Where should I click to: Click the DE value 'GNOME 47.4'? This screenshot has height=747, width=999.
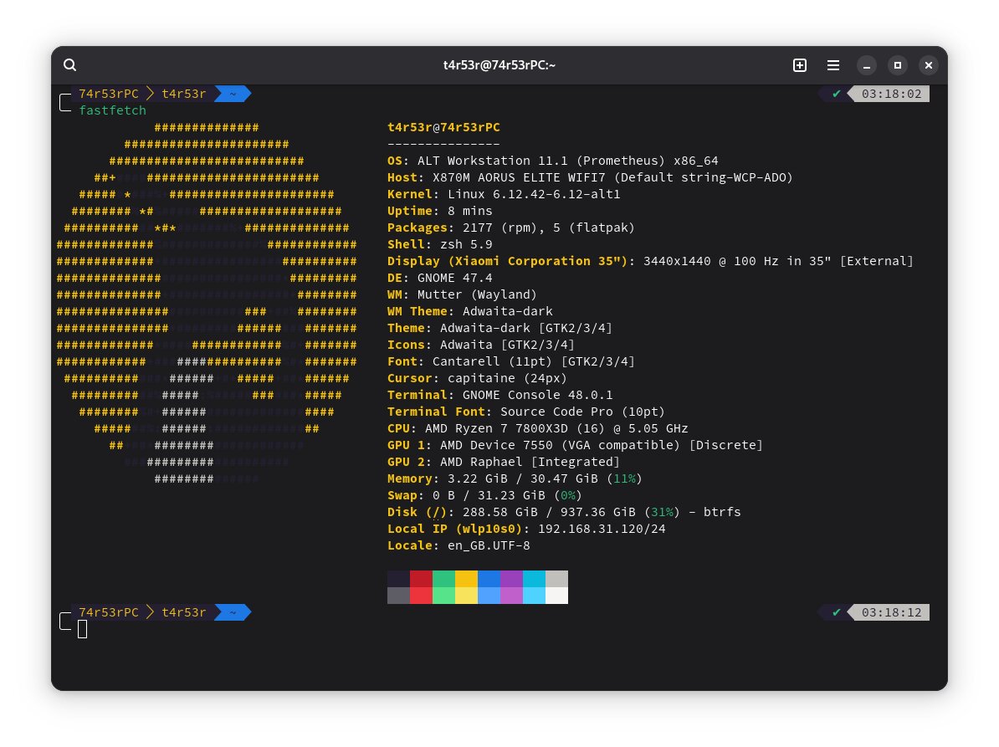455,278
